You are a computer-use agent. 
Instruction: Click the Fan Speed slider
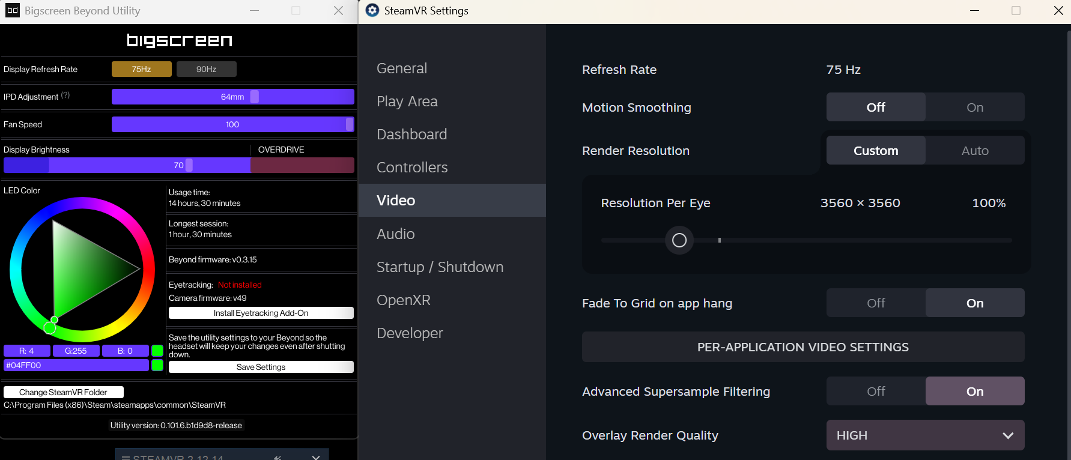(233, 124)
